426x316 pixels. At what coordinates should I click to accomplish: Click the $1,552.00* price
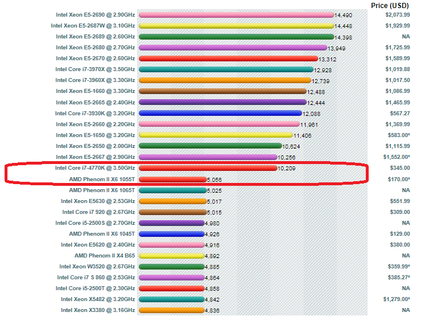click(397, 157)
